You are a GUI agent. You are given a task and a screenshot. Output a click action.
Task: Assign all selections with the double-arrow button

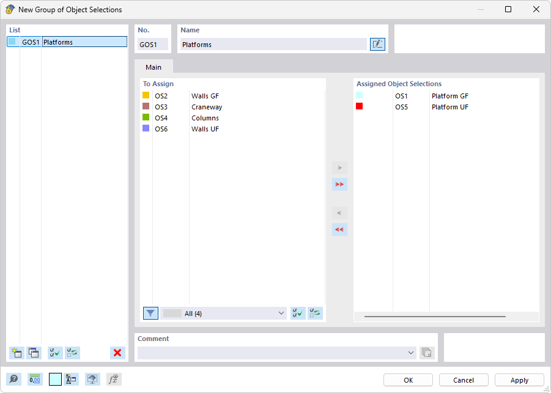(x=339, y=184)
